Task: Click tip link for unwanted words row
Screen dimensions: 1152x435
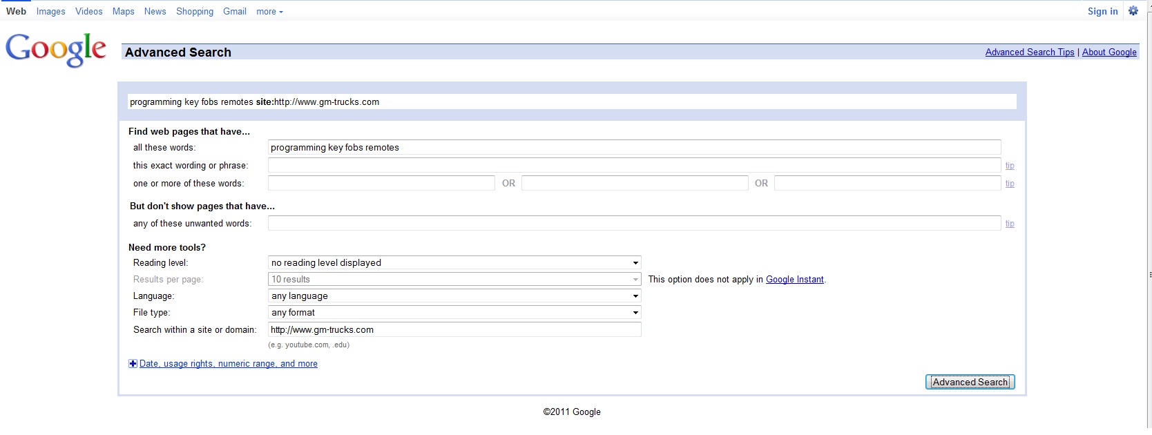Action: (1010, 224)
